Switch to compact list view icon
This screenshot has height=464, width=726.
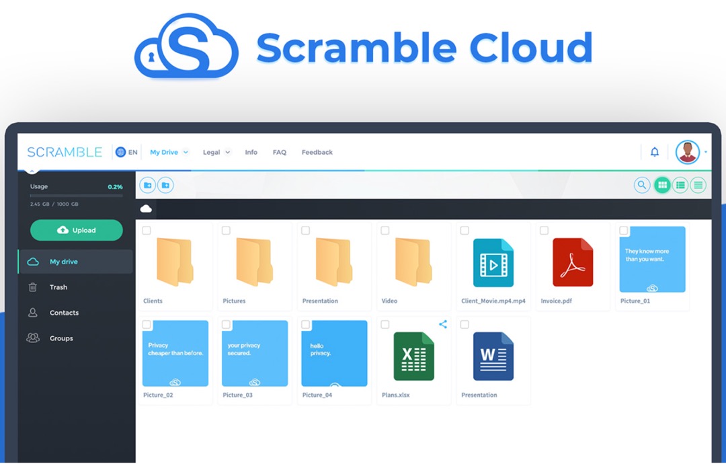(698, 185)
